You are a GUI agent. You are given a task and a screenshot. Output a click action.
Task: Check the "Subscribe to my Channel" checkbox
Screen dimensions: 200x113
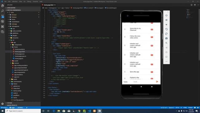[125, 29]
